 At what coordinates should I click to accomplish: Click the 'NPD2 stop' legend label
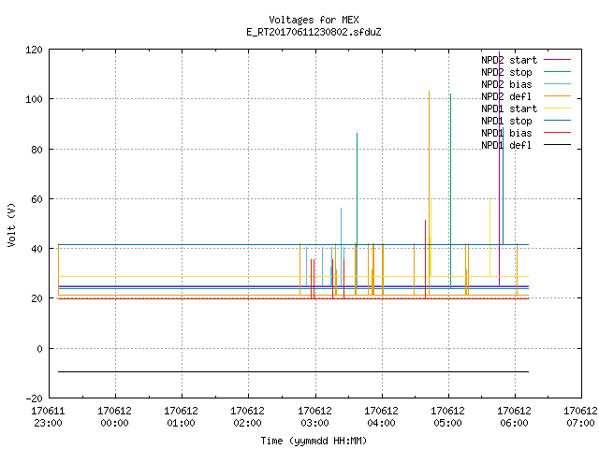point(506,72)
